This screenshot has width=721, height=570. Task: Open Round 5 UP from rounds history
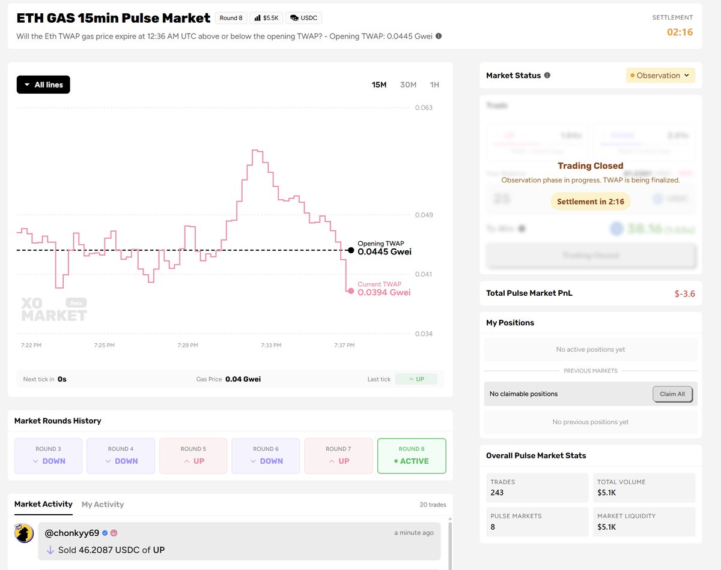(x=193, y=456)
